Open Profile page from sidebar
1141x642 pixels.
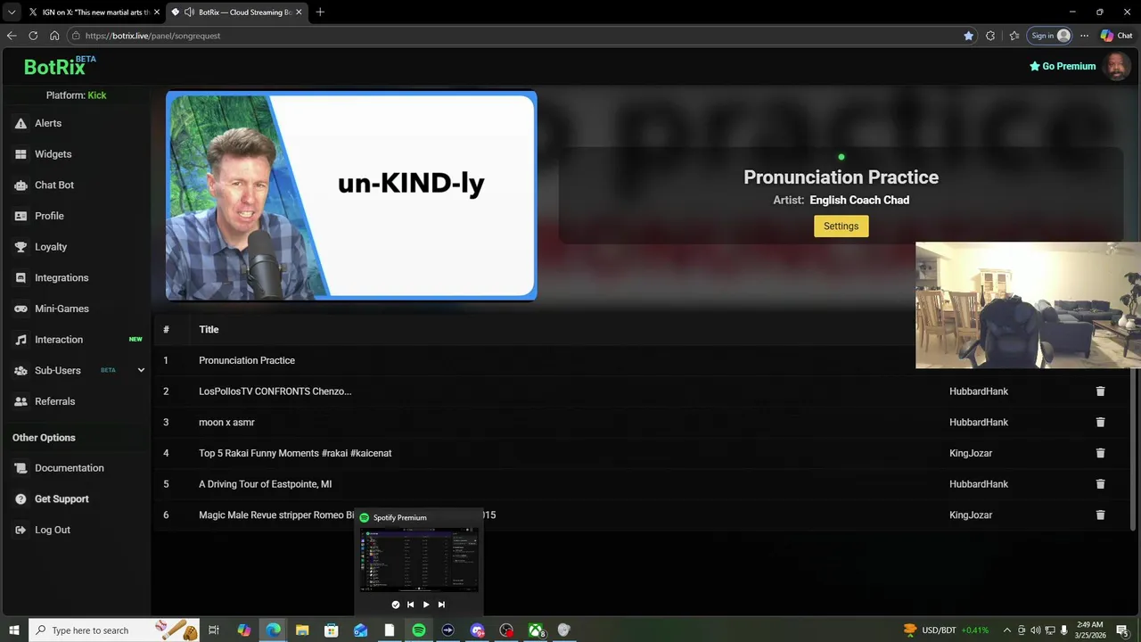pyautogui.click(x=49, y=216)
